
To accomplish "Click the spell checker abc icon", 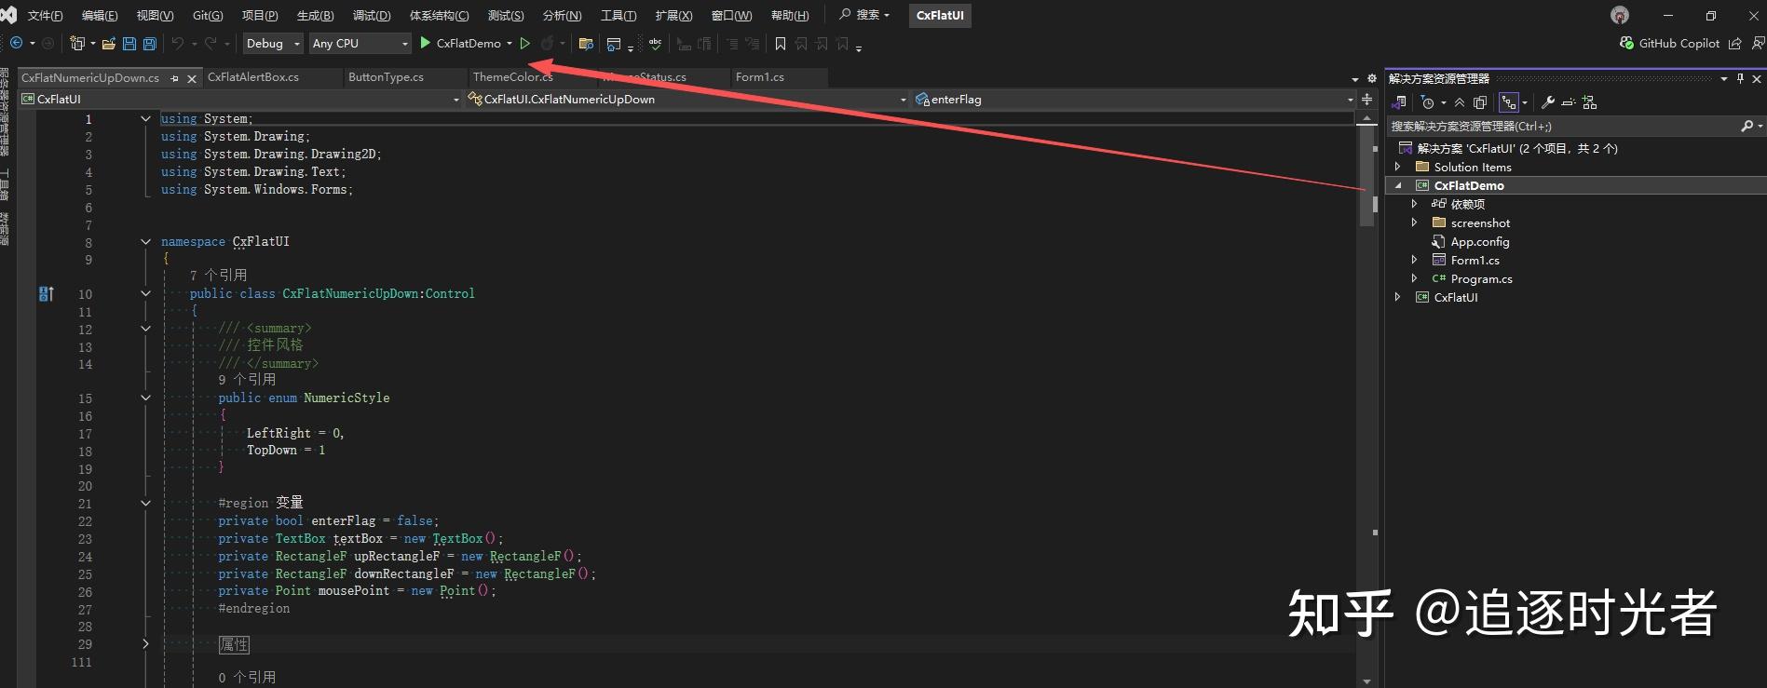I will pyautogui.click(x=656, y=44).
